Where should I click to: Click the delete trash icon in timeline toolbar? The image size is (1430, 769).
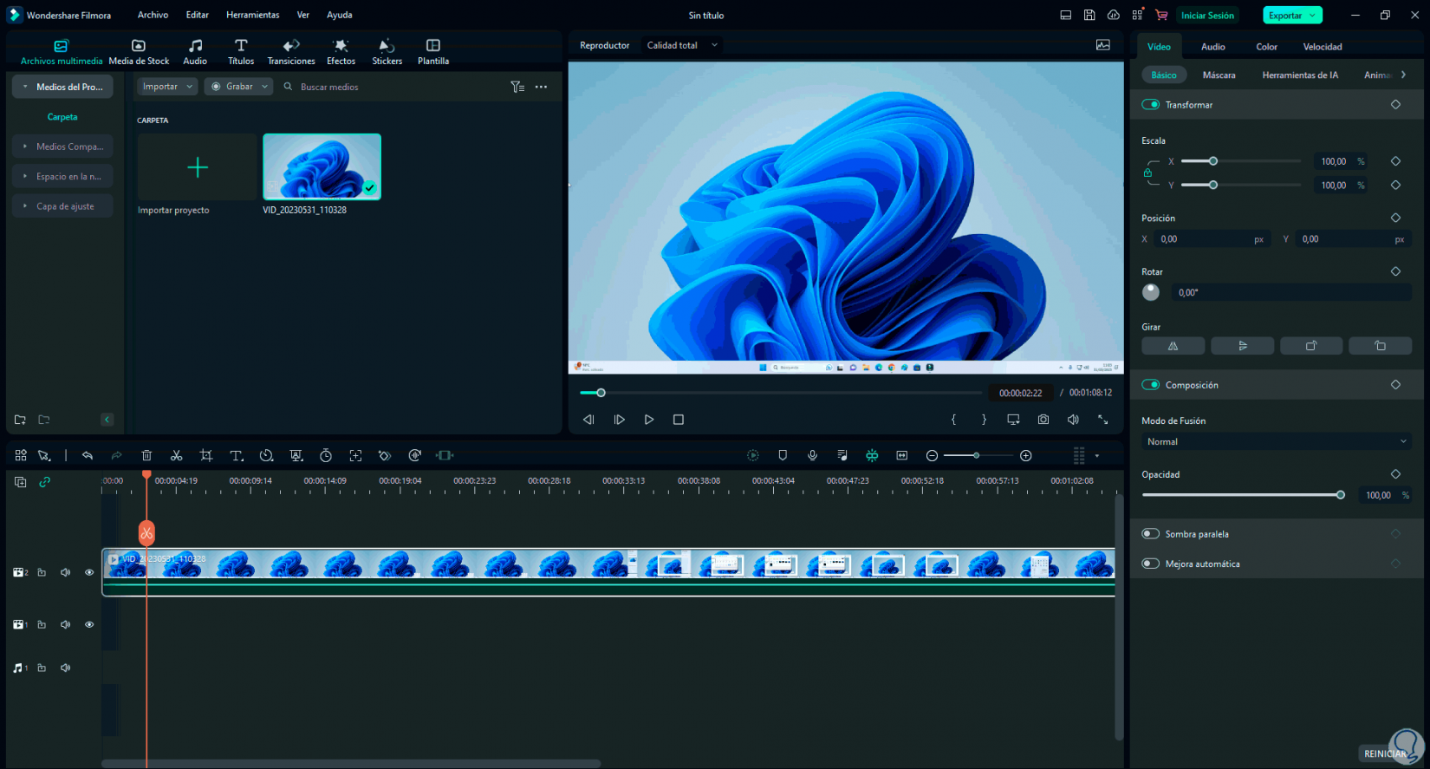coord(146,455)
